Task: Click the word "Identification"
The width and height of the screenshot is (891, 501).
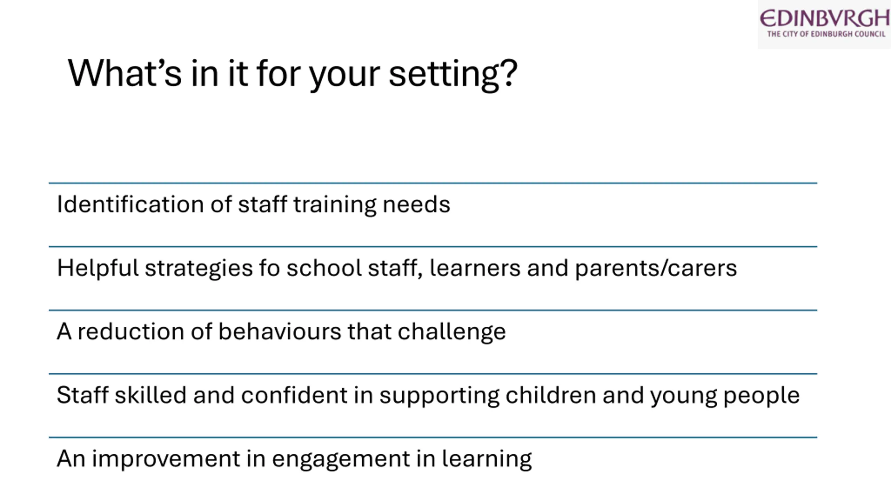Action: (x=131, y=204)
